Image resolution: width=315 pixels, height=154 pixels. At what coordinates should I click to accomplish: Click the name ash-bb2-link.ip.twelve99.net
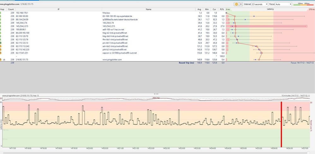tap(115, 46)
